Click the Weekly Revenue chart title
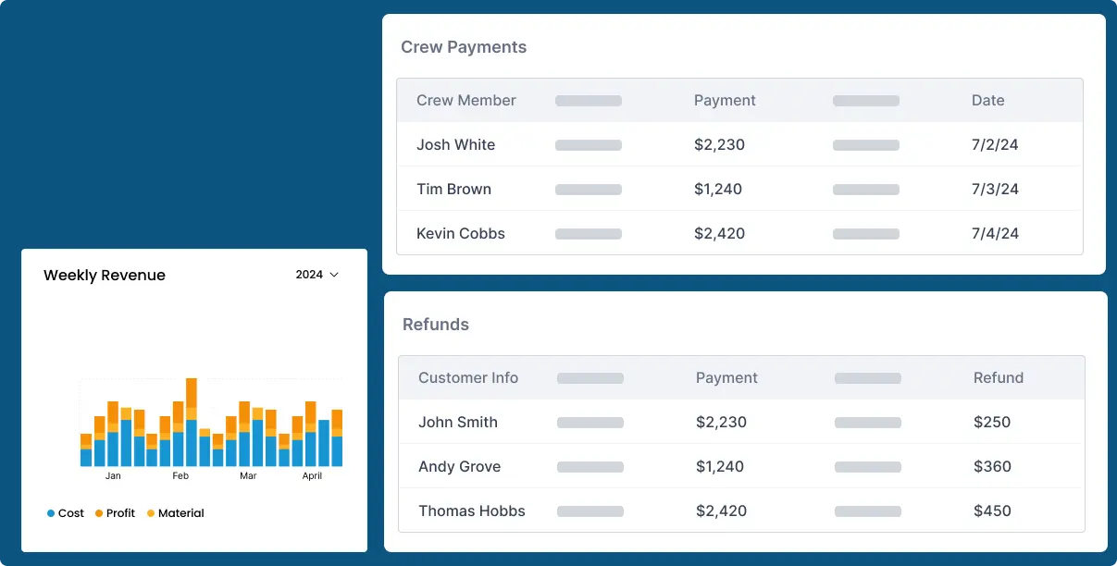 [105, 276]
